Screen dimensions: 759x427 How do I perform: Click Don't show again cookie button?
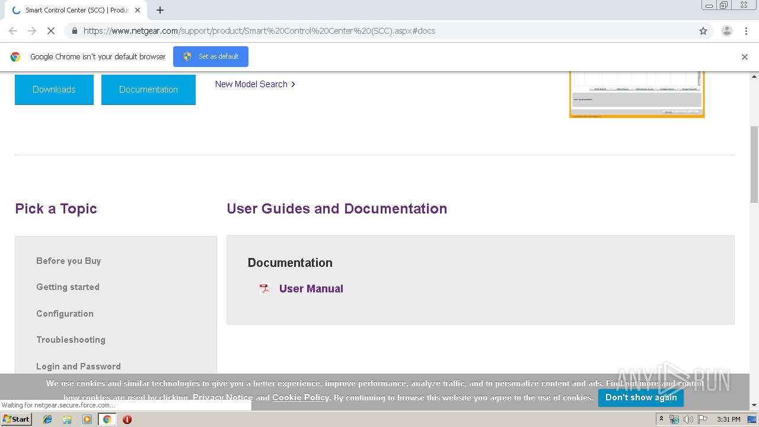tap(641, 397)
